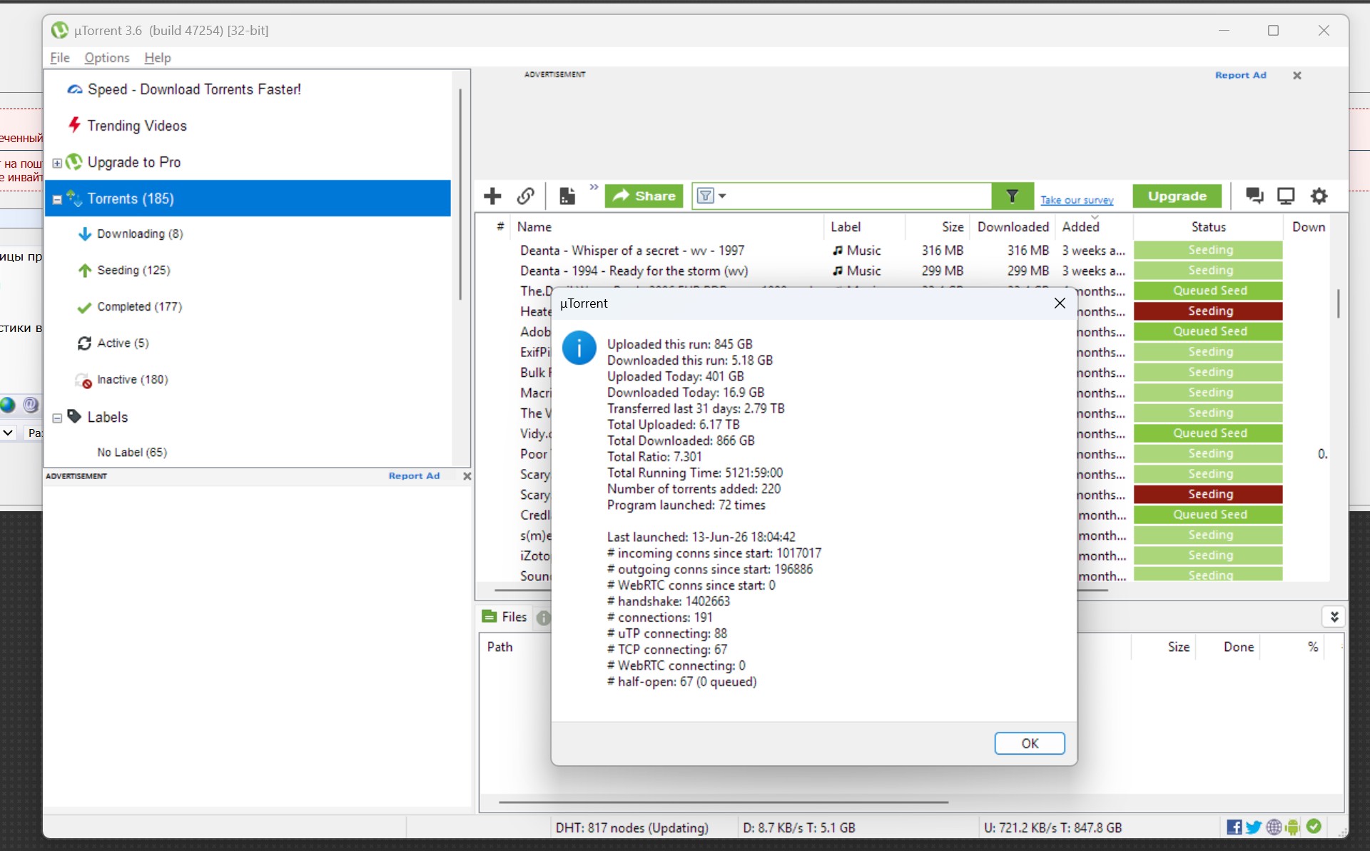Open the speech bubbles chat icon

[x=1254, y=196]
